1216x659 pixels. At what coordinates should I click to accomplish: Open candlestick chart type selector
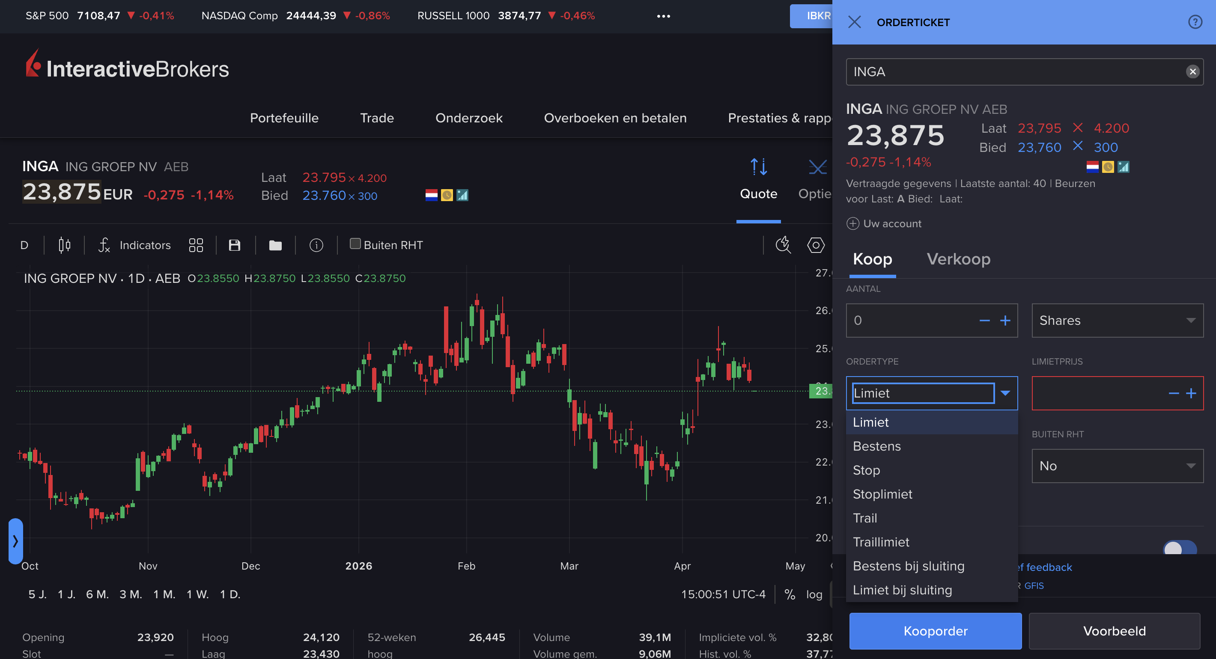point(64,245)
